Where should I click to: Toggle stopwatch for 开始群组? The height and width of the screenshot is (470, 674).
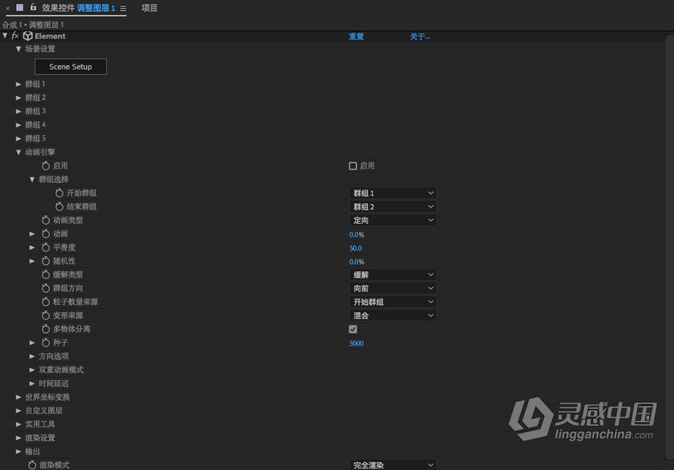click(x=60, y=193)
